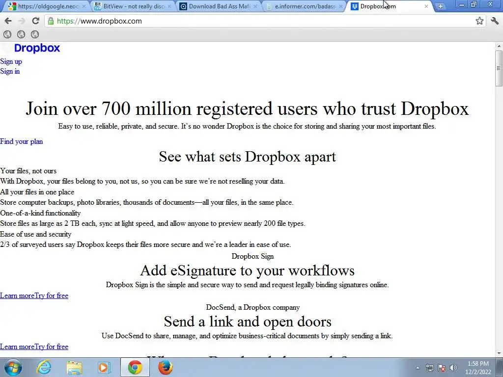
Task: Select the Dropbox.com tab
Action: pos(390,6)
